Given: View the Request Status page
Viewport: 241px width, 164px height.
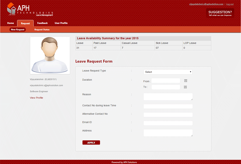Looking at the screenshot, I should point(42,30).
